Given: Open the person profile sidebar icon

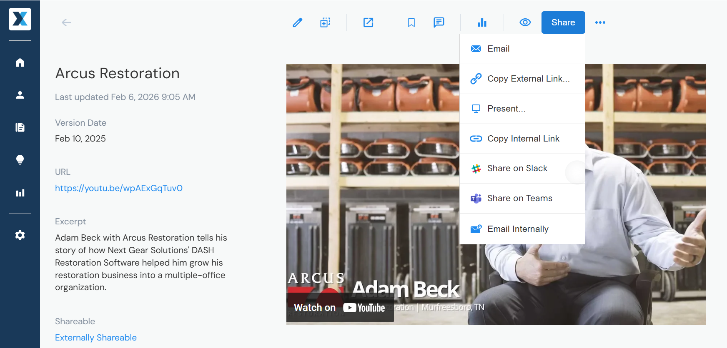Looking at the screenshot, I should coord(20,95).
